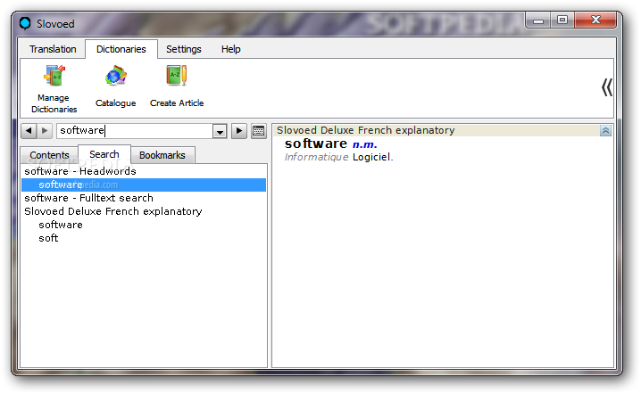Open the Catalogue icon
641x394 pixels.
pyautogui.click(x=116, y=86)
